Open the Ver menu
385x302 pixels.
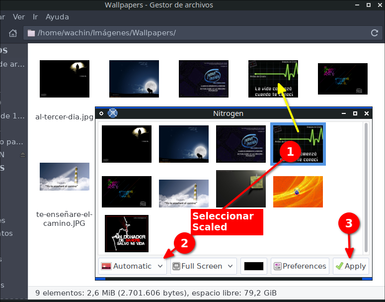pyautogui.click(x=19, y=17)
